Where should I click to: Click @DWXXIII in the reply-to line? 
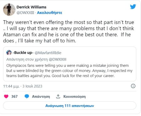(58, 60)
